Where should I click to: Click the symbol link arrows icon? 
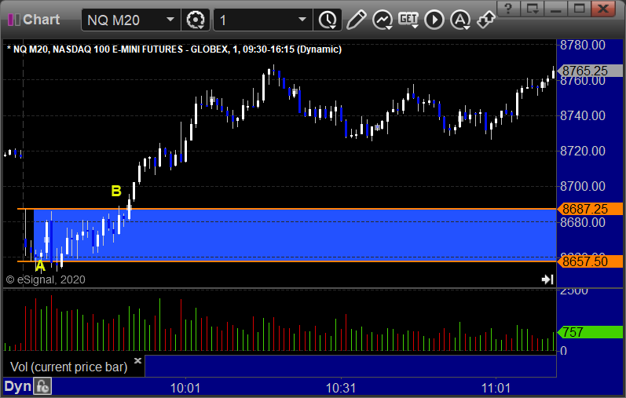pos(486,20)
